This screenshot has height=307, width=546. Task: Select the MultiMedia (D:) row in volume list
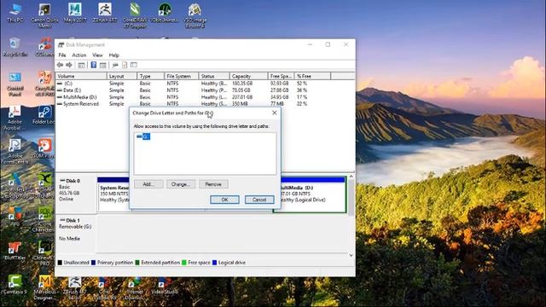(205, 97)
